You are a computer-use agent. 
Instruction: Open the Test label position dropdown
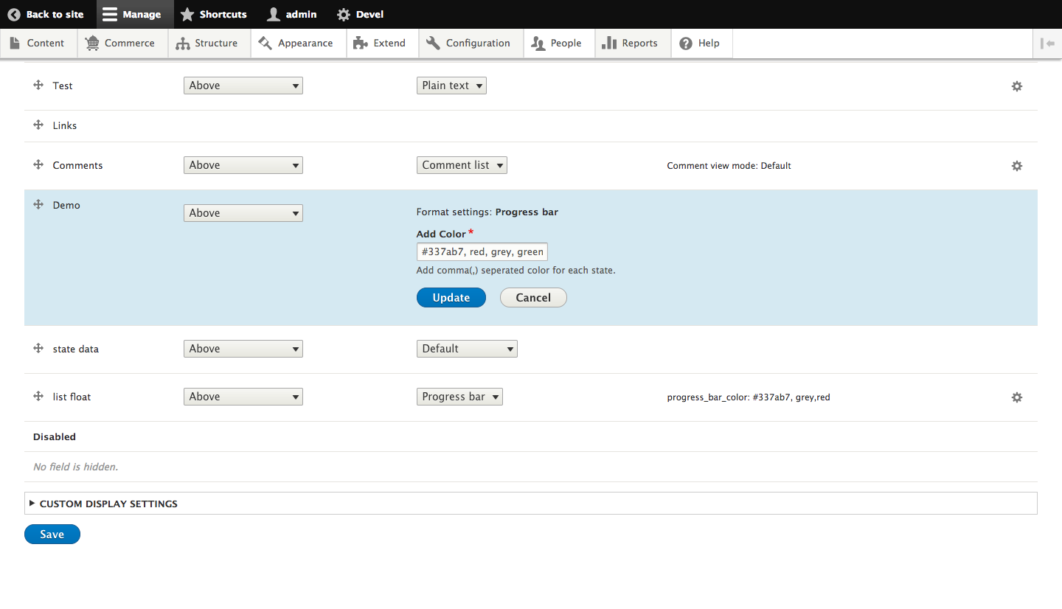(243, 86)
